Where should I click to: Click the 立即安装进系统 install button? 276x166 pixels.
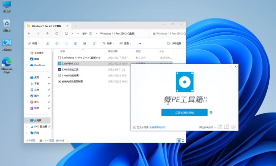pyautogui.click(x=184, y=113)
